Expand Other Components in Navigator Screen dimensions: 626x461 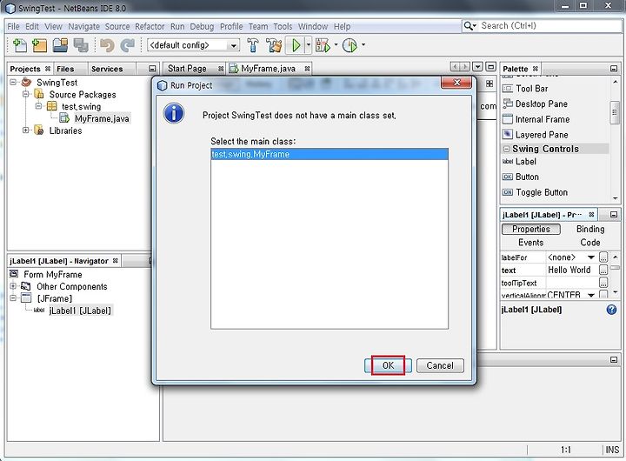pos(13,286)
